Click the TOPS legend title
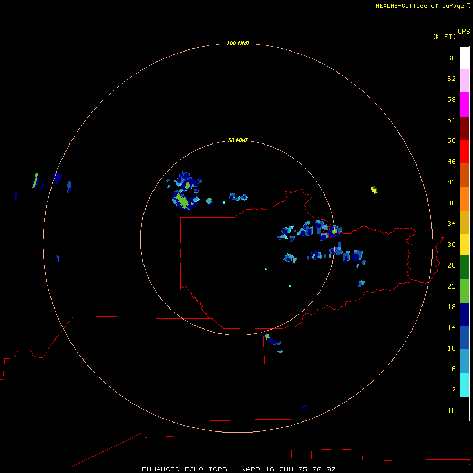 click(x=462, y=31)
